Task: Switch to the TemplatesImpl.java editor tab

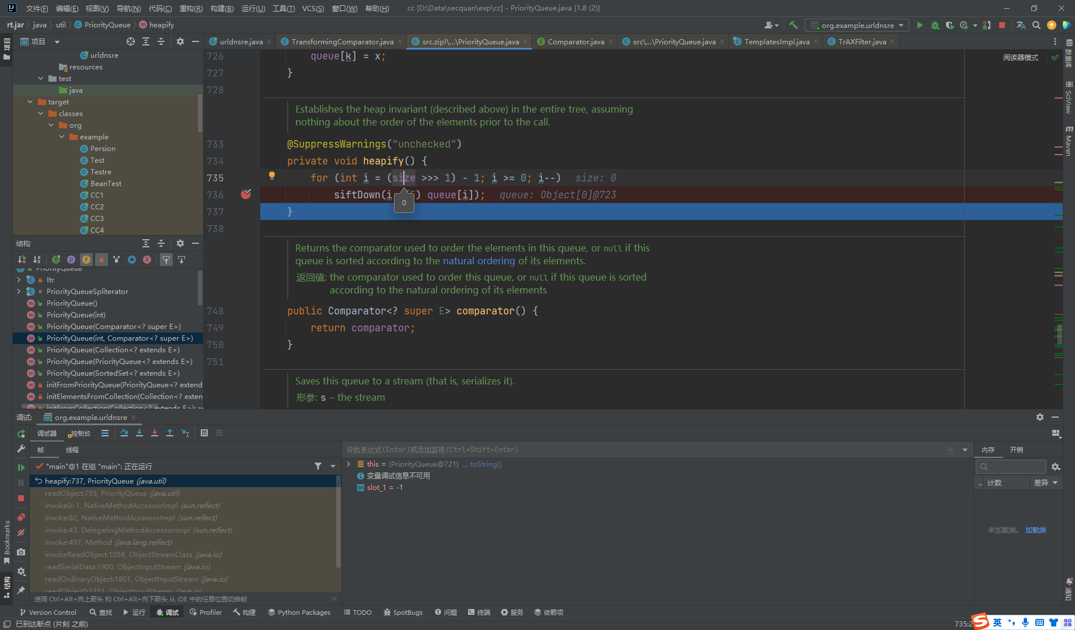Action: pyautogui.click(x=777, y=41)
